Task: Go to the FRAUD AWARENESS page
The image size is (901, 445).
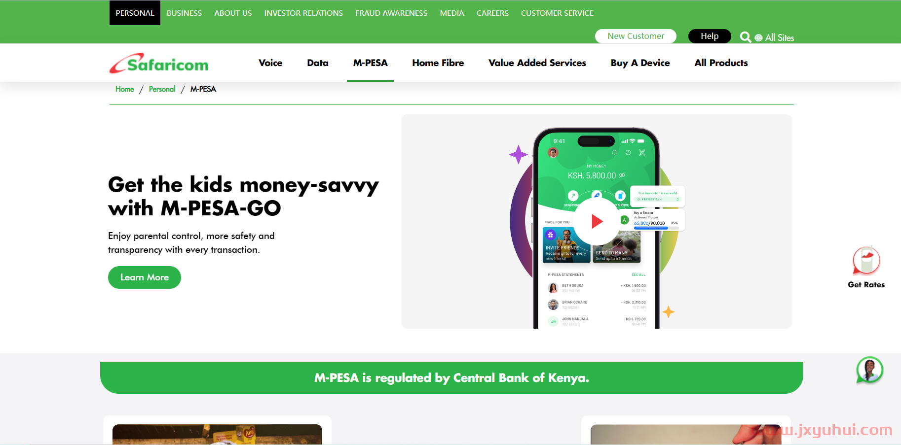Action: [x=391, y=13]
